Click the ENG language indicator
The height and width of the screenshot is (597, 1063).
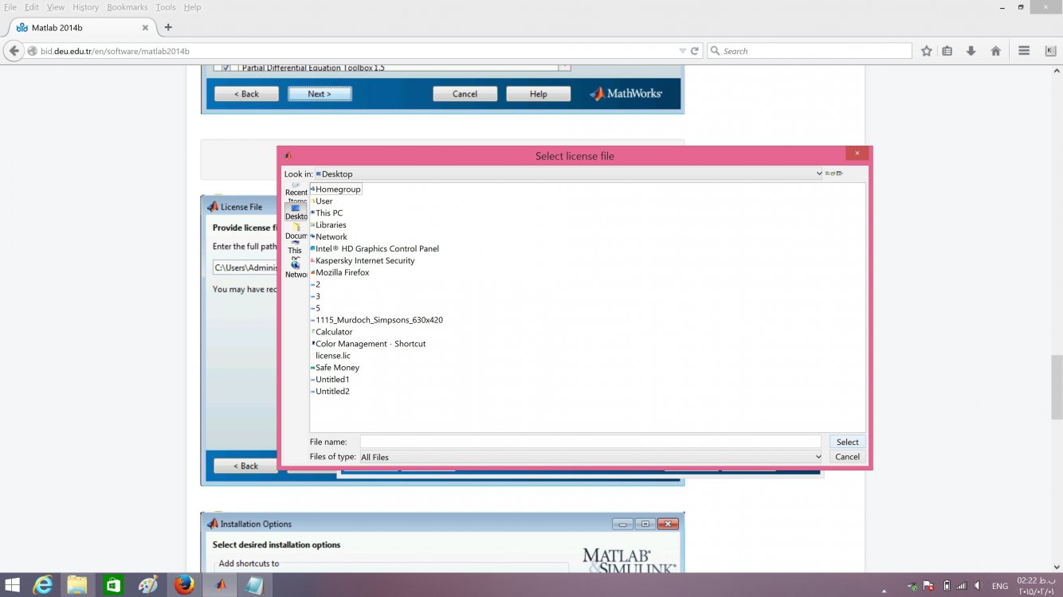[x=999, y=586]
